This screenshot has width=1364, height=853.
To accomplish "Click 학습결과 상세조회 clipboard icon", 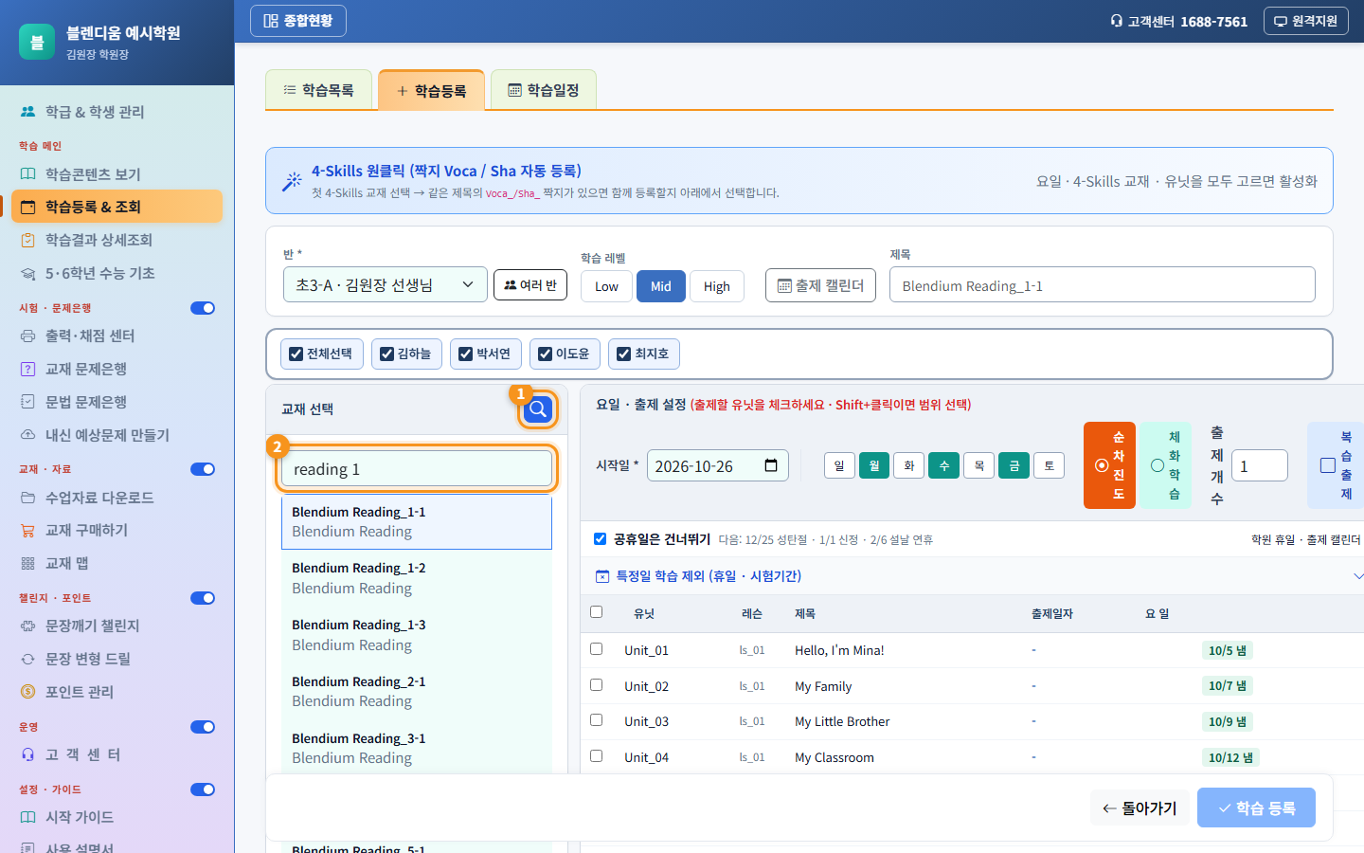I will tap(28, 240).
